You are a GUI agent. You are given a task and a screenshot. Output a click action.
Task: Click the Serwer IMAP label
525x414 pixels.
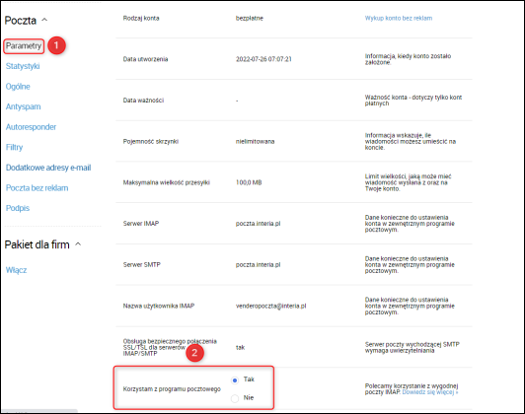[x=141, y=224]
